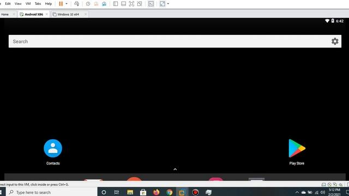
Task: Select the Android X86 tab
Action: (x=34, y=15)
